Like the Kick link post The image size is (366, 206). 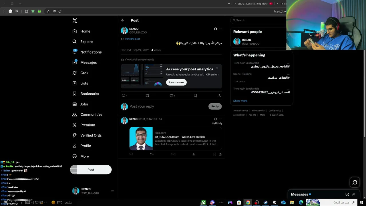click(173, 154)
